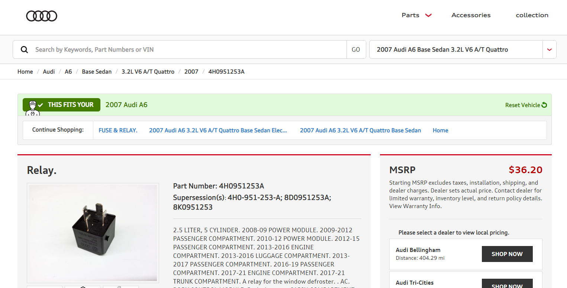
Task: Open the vehicle selector dropdown
Action: [x=549, y=49]
